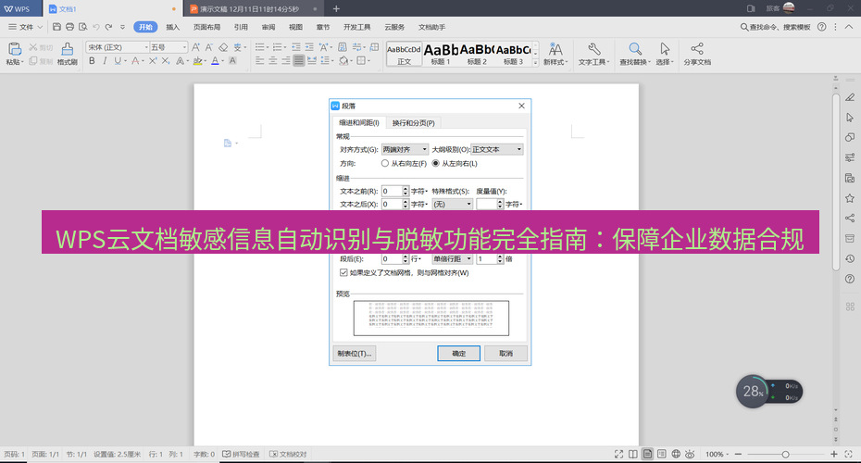This screenshot has height=463, width=861.
Task: Select right-to-left (从右向左) direction radio
Action: (x=385, y=163)
